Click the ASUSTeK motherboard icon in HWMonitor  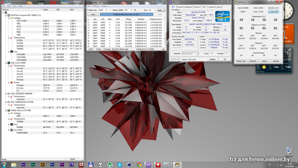pyautogui.click(x=9, y=15)
